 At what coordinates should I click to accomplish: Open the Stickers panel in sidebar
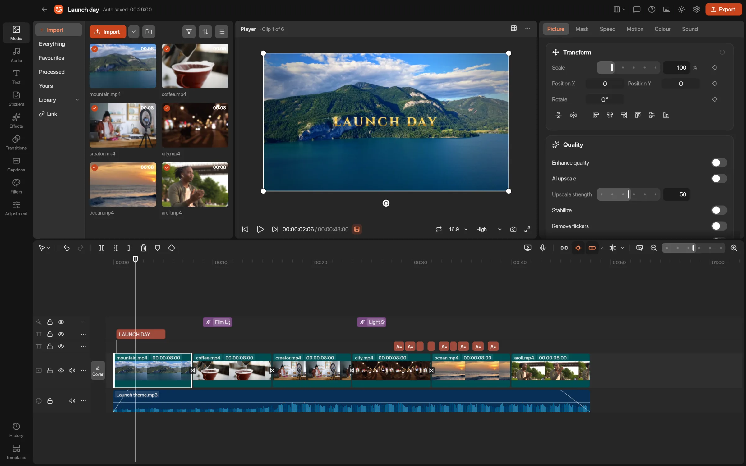point(16,99)
